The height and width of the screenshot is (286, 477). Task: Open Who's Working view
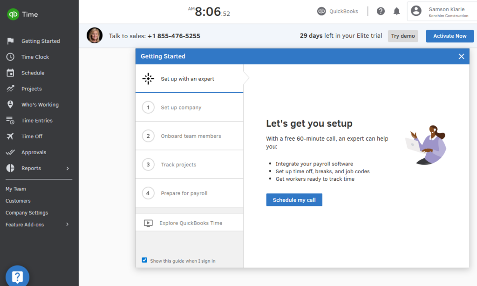click(x=39, y=105)
